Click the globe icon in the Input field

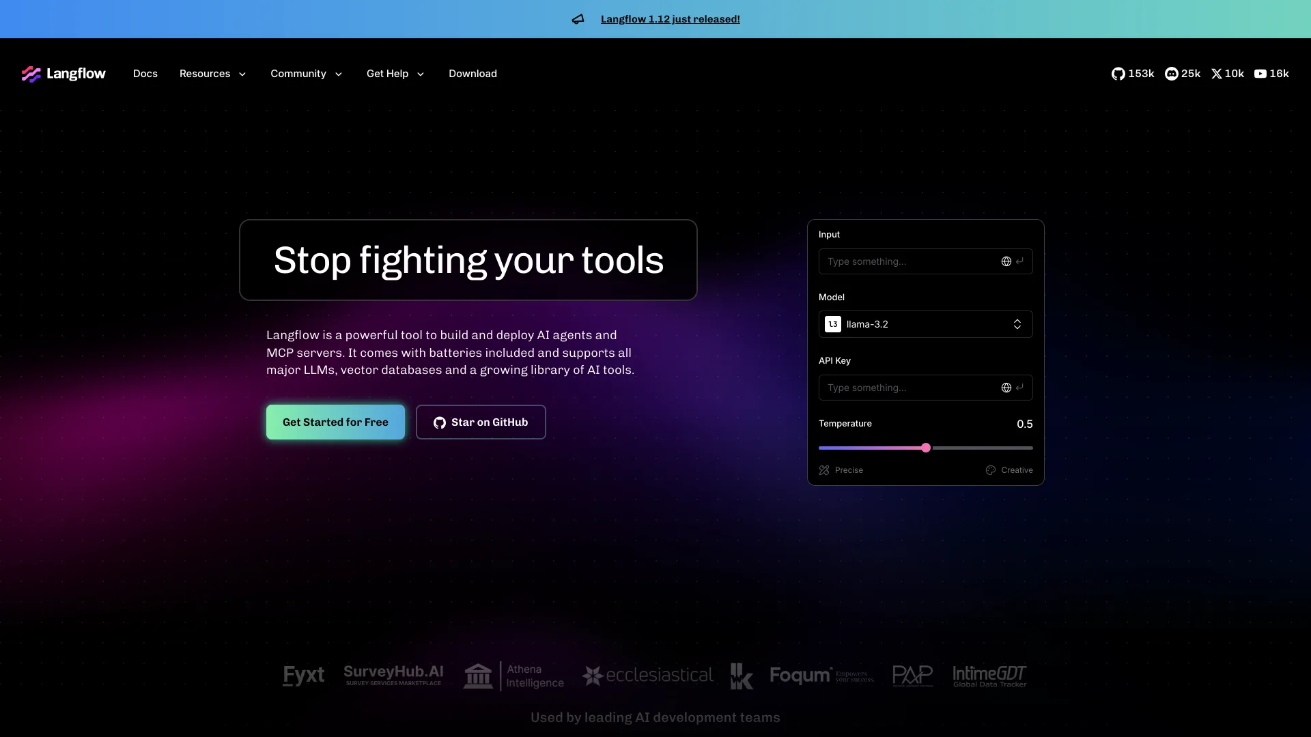[1006, 261]
